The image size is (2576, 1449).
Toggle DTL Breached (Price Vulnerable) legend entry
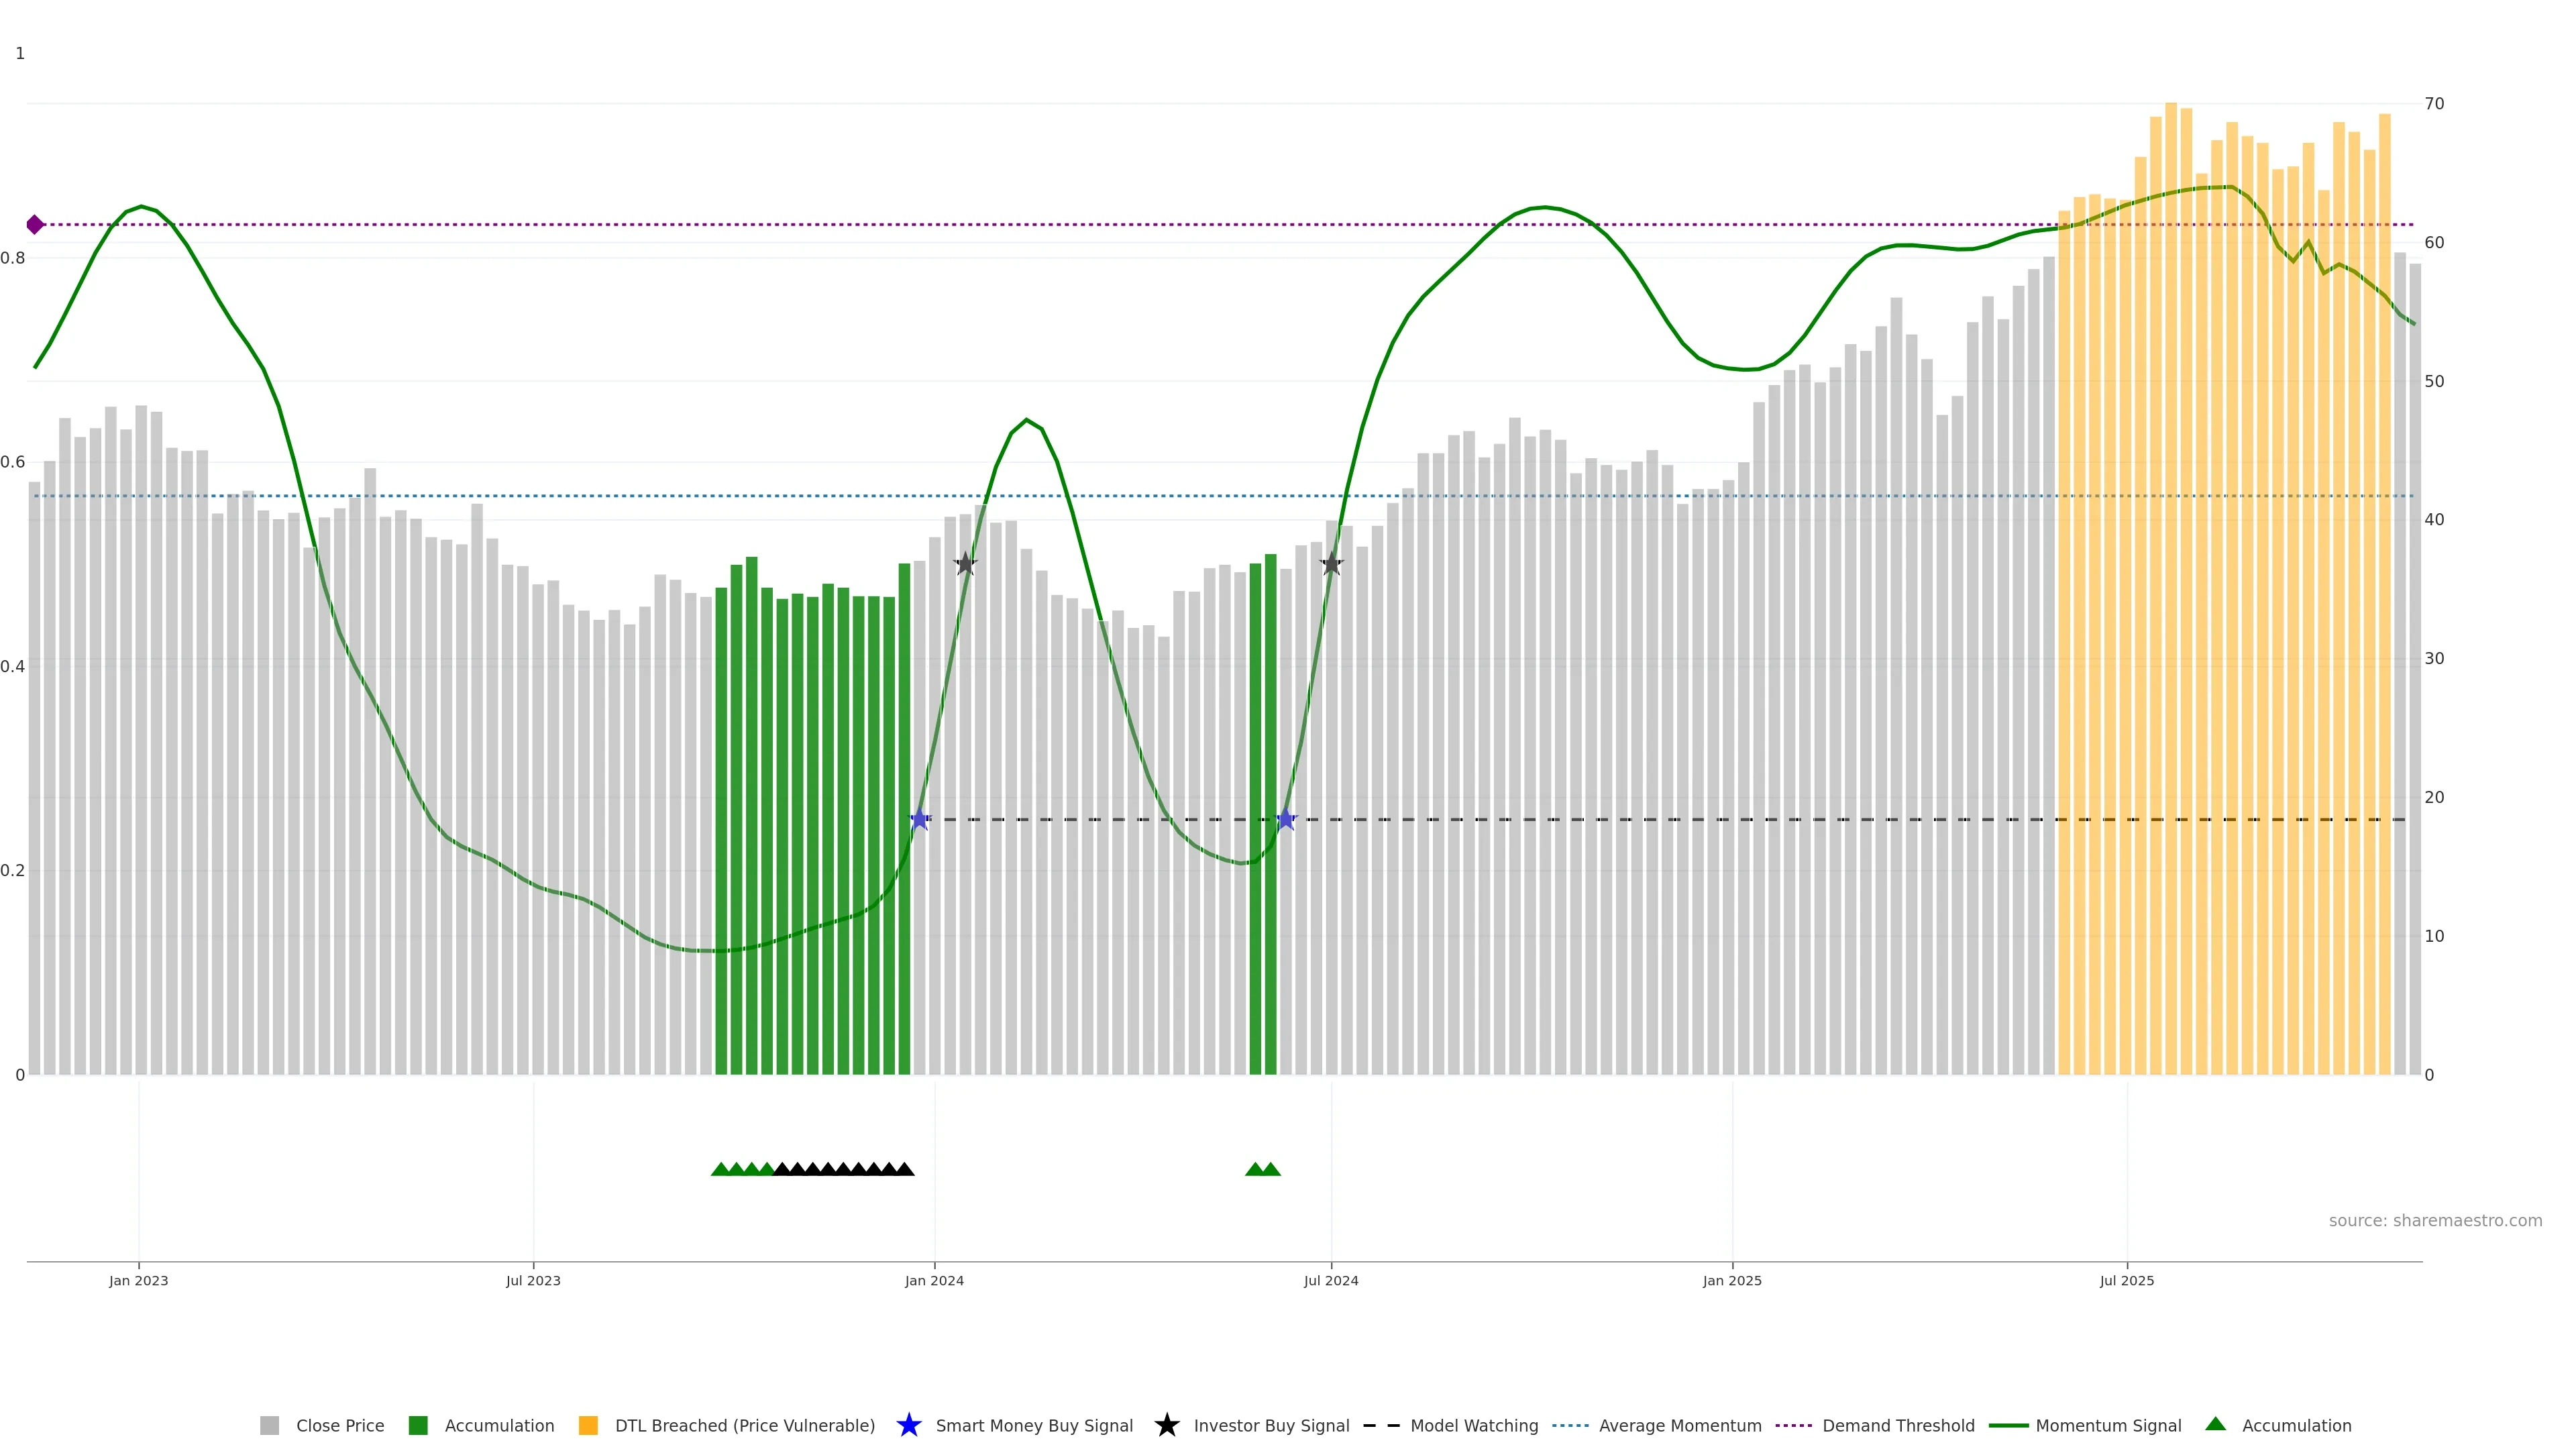[744, 1425]
